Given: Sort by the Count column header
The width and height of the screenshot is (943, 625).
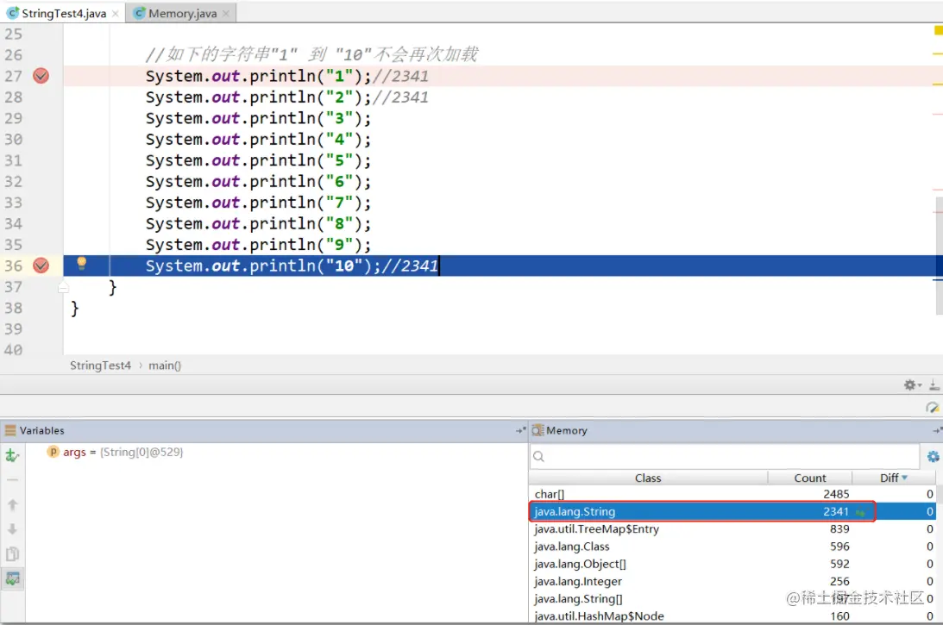Looking at the screenshot, I should click(810, 478).
